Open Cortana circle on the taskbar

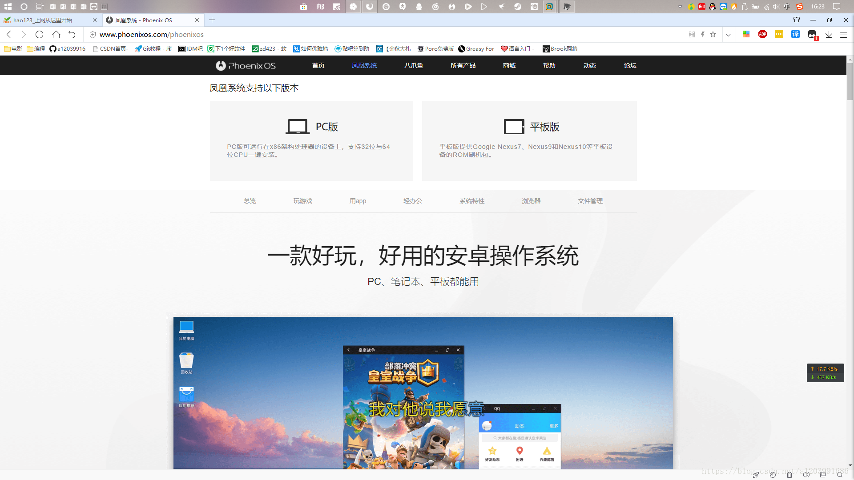[x=24, y=7]
